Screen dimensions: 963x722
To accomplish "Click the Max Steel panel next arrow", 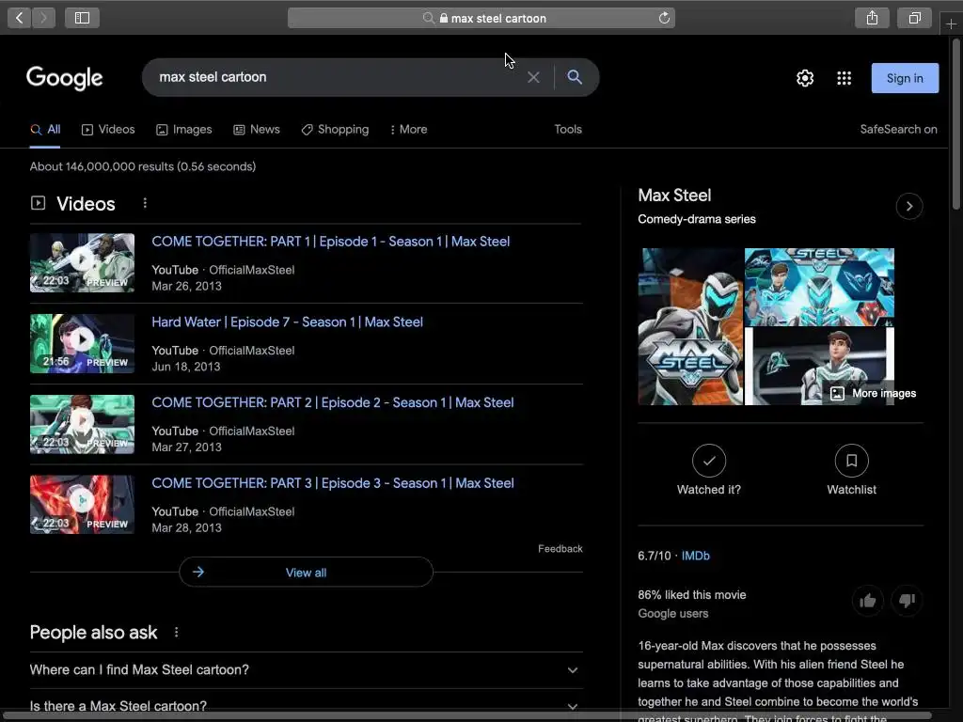I will pyautogui.click(x=909, y=206).
